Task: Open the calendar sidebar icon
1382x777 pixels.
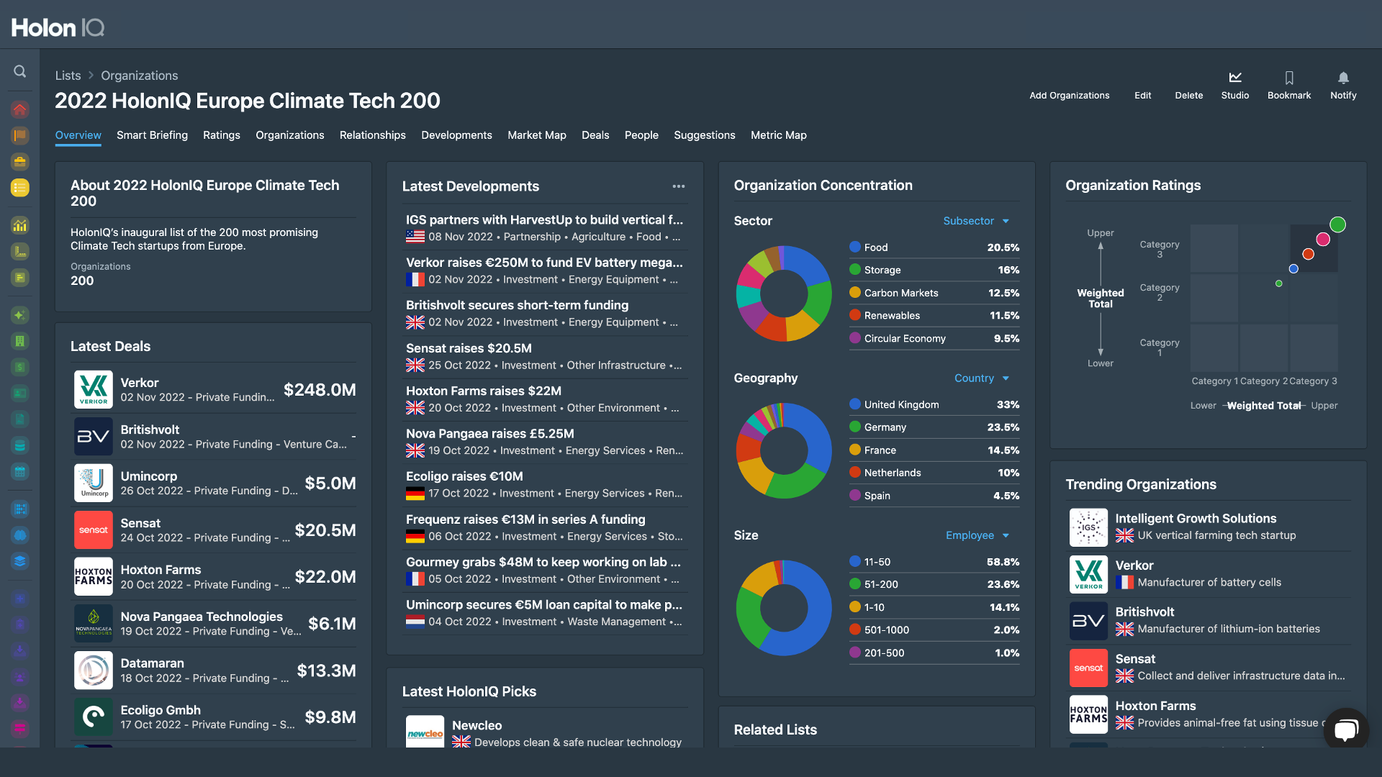Action: 19,472
